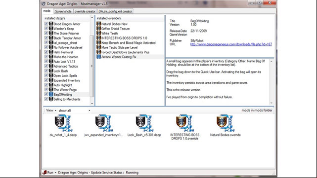Select the Lock_Bash_v5-301.dazip icon
This screenshot has height=178, width=317.
[144, 123]
